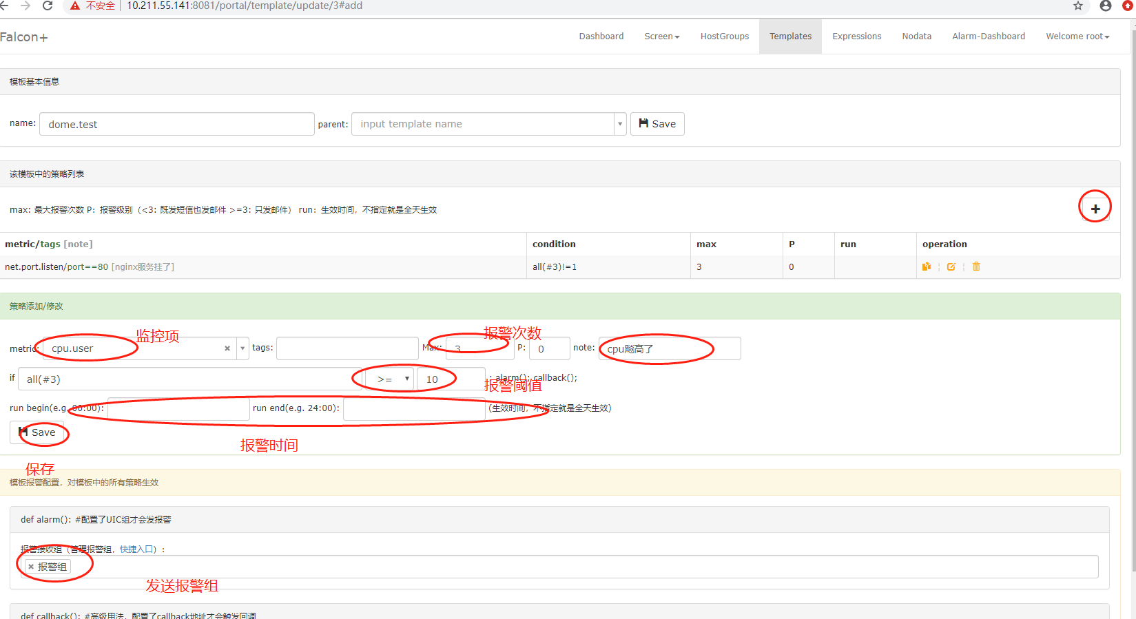
Task: Remove the 报警组 tag using its x
Action: click(31, 567)
